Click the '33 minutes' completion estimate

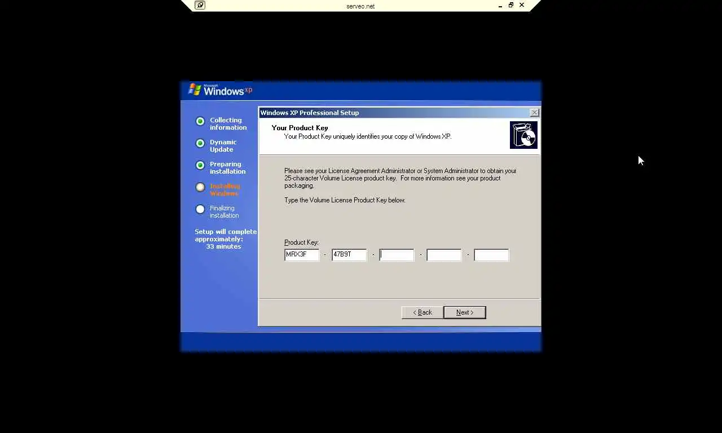pyautogui.click(x=223, y=246)
